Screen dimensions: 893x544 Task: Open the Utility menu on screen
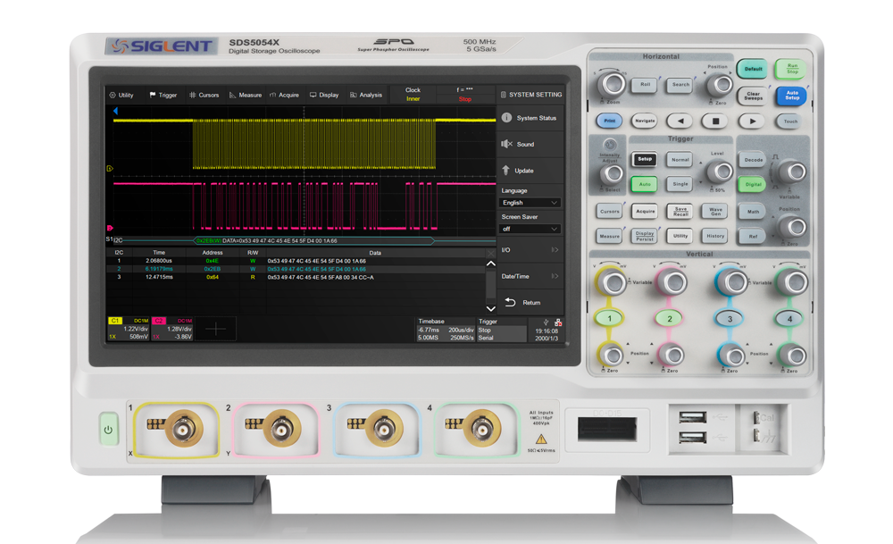tap(121, 95)
